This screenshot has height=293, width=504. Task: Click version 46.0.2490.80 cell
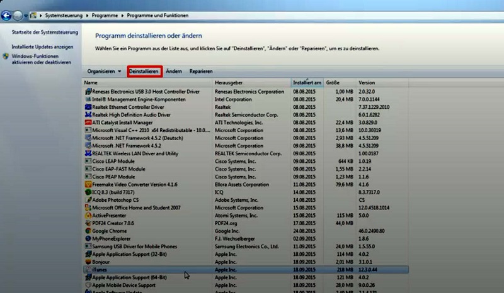tap(371, 231)
